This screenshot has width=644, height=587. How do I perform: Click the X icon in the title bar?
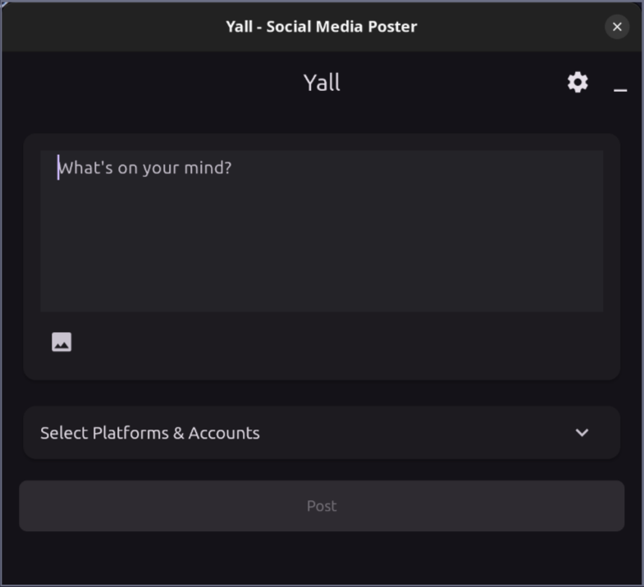tap(617, 27)
